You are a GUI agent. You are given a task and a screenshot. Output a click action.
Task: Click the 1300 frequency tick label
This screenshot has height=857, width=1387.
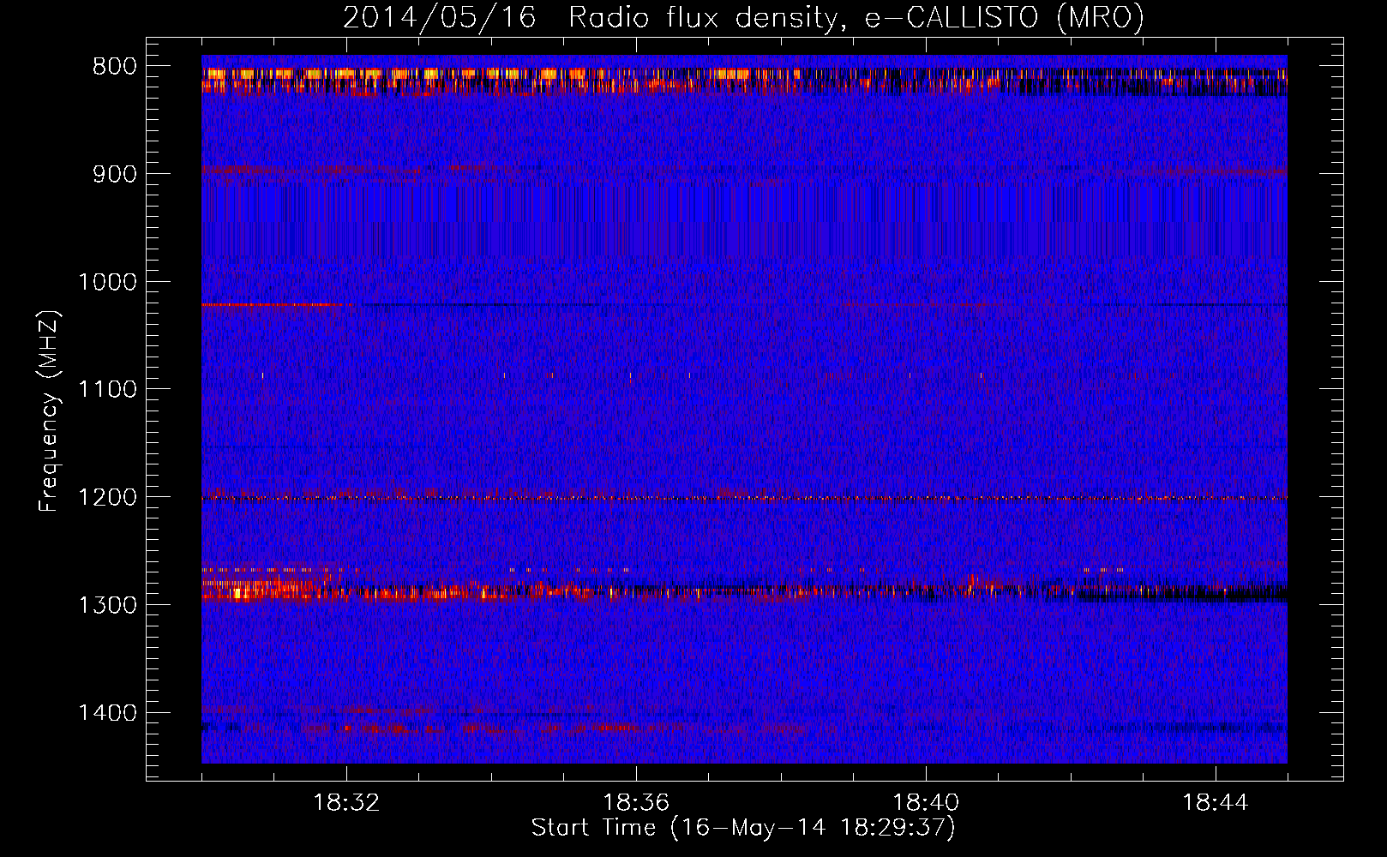tap(107, 605)
